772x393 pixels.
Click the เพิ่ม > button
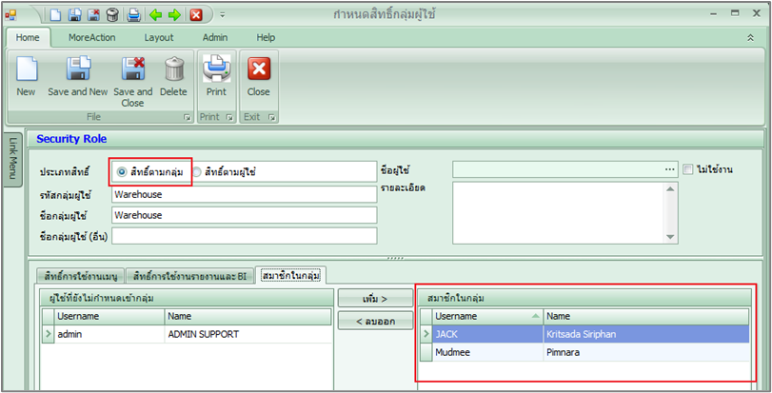375,298
